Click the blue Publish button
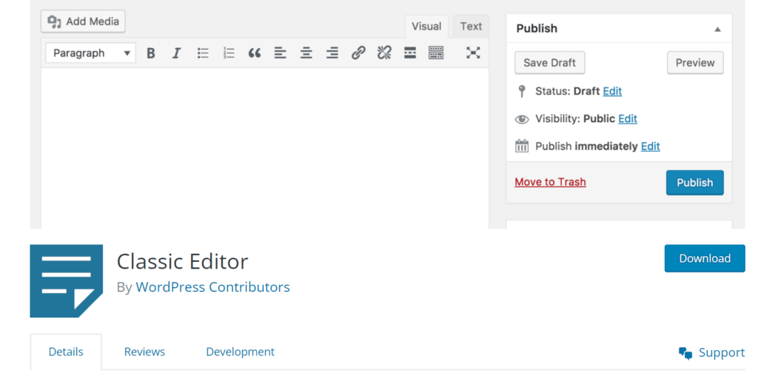 point(694,183)
